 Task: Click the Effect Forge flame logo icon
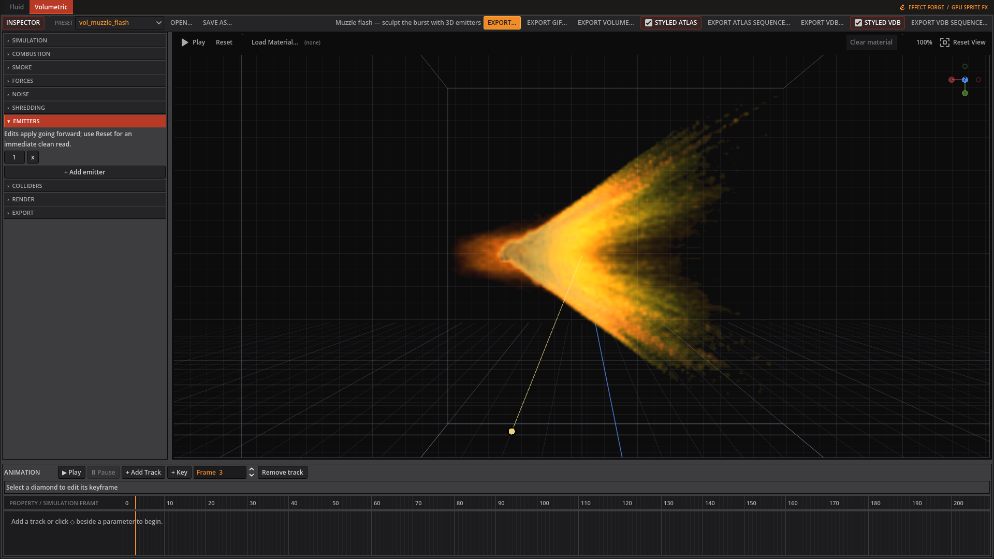pos(902,7)
